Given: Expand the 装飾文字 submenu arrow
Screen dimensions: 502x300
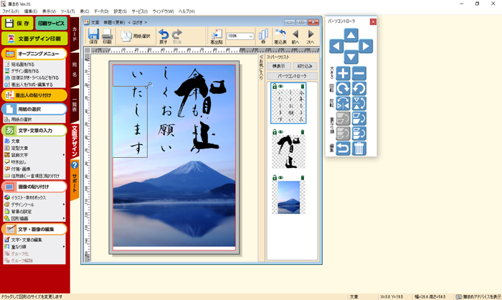Looking at the screenshot, I should [x=64, y=155].
